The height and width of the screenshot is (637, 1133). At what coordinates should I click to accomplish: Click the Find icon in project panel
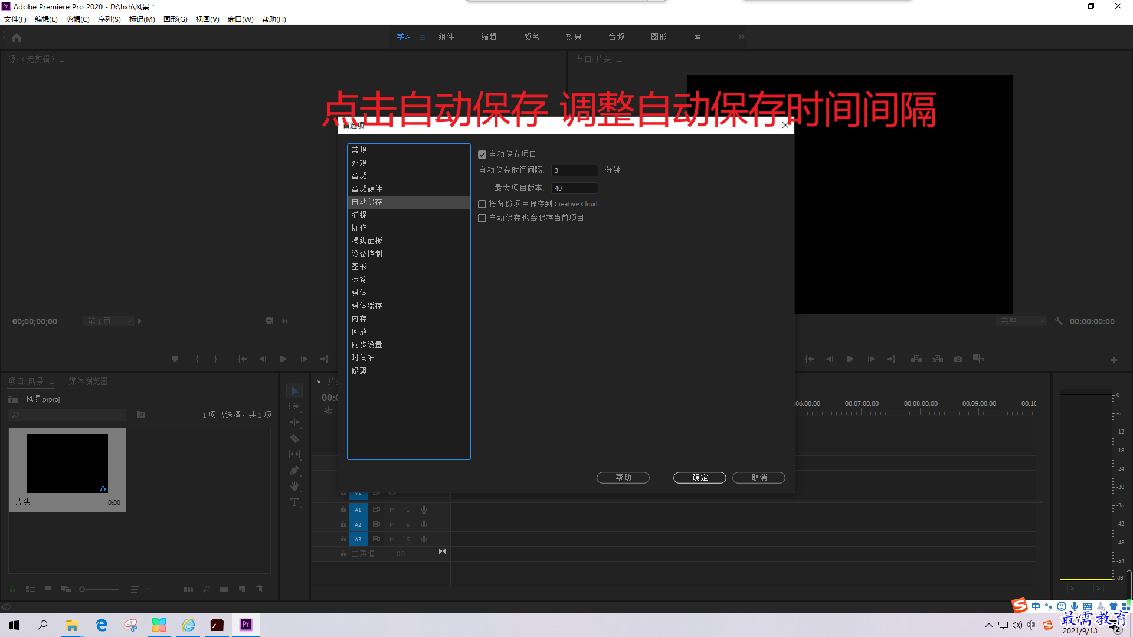pyautogui.click(x=206, y=589)
